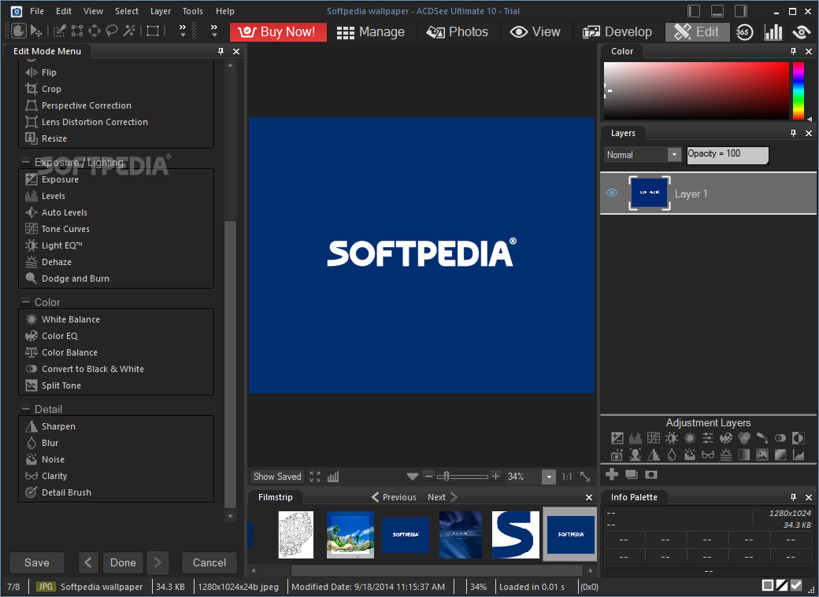This screenshot has width=819, height=597.
Task: Toggle fit image to window
Action: click(586, 477)
